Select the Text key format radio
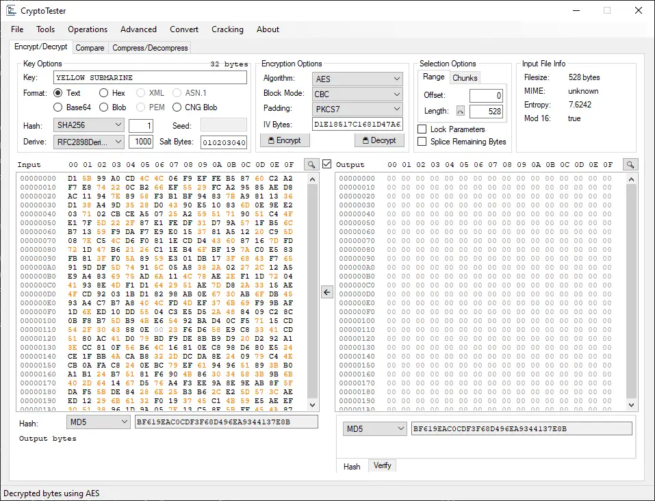Viewport: 655px width, 501px height. pyautogui.click(x=58, y=93)
